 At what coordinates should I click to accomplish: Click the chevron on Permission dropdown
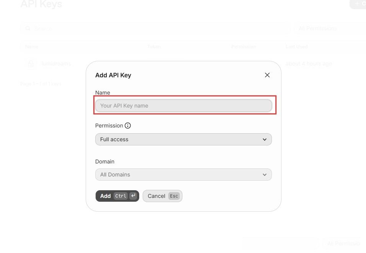pyautogui.click(x=265, y=139)
